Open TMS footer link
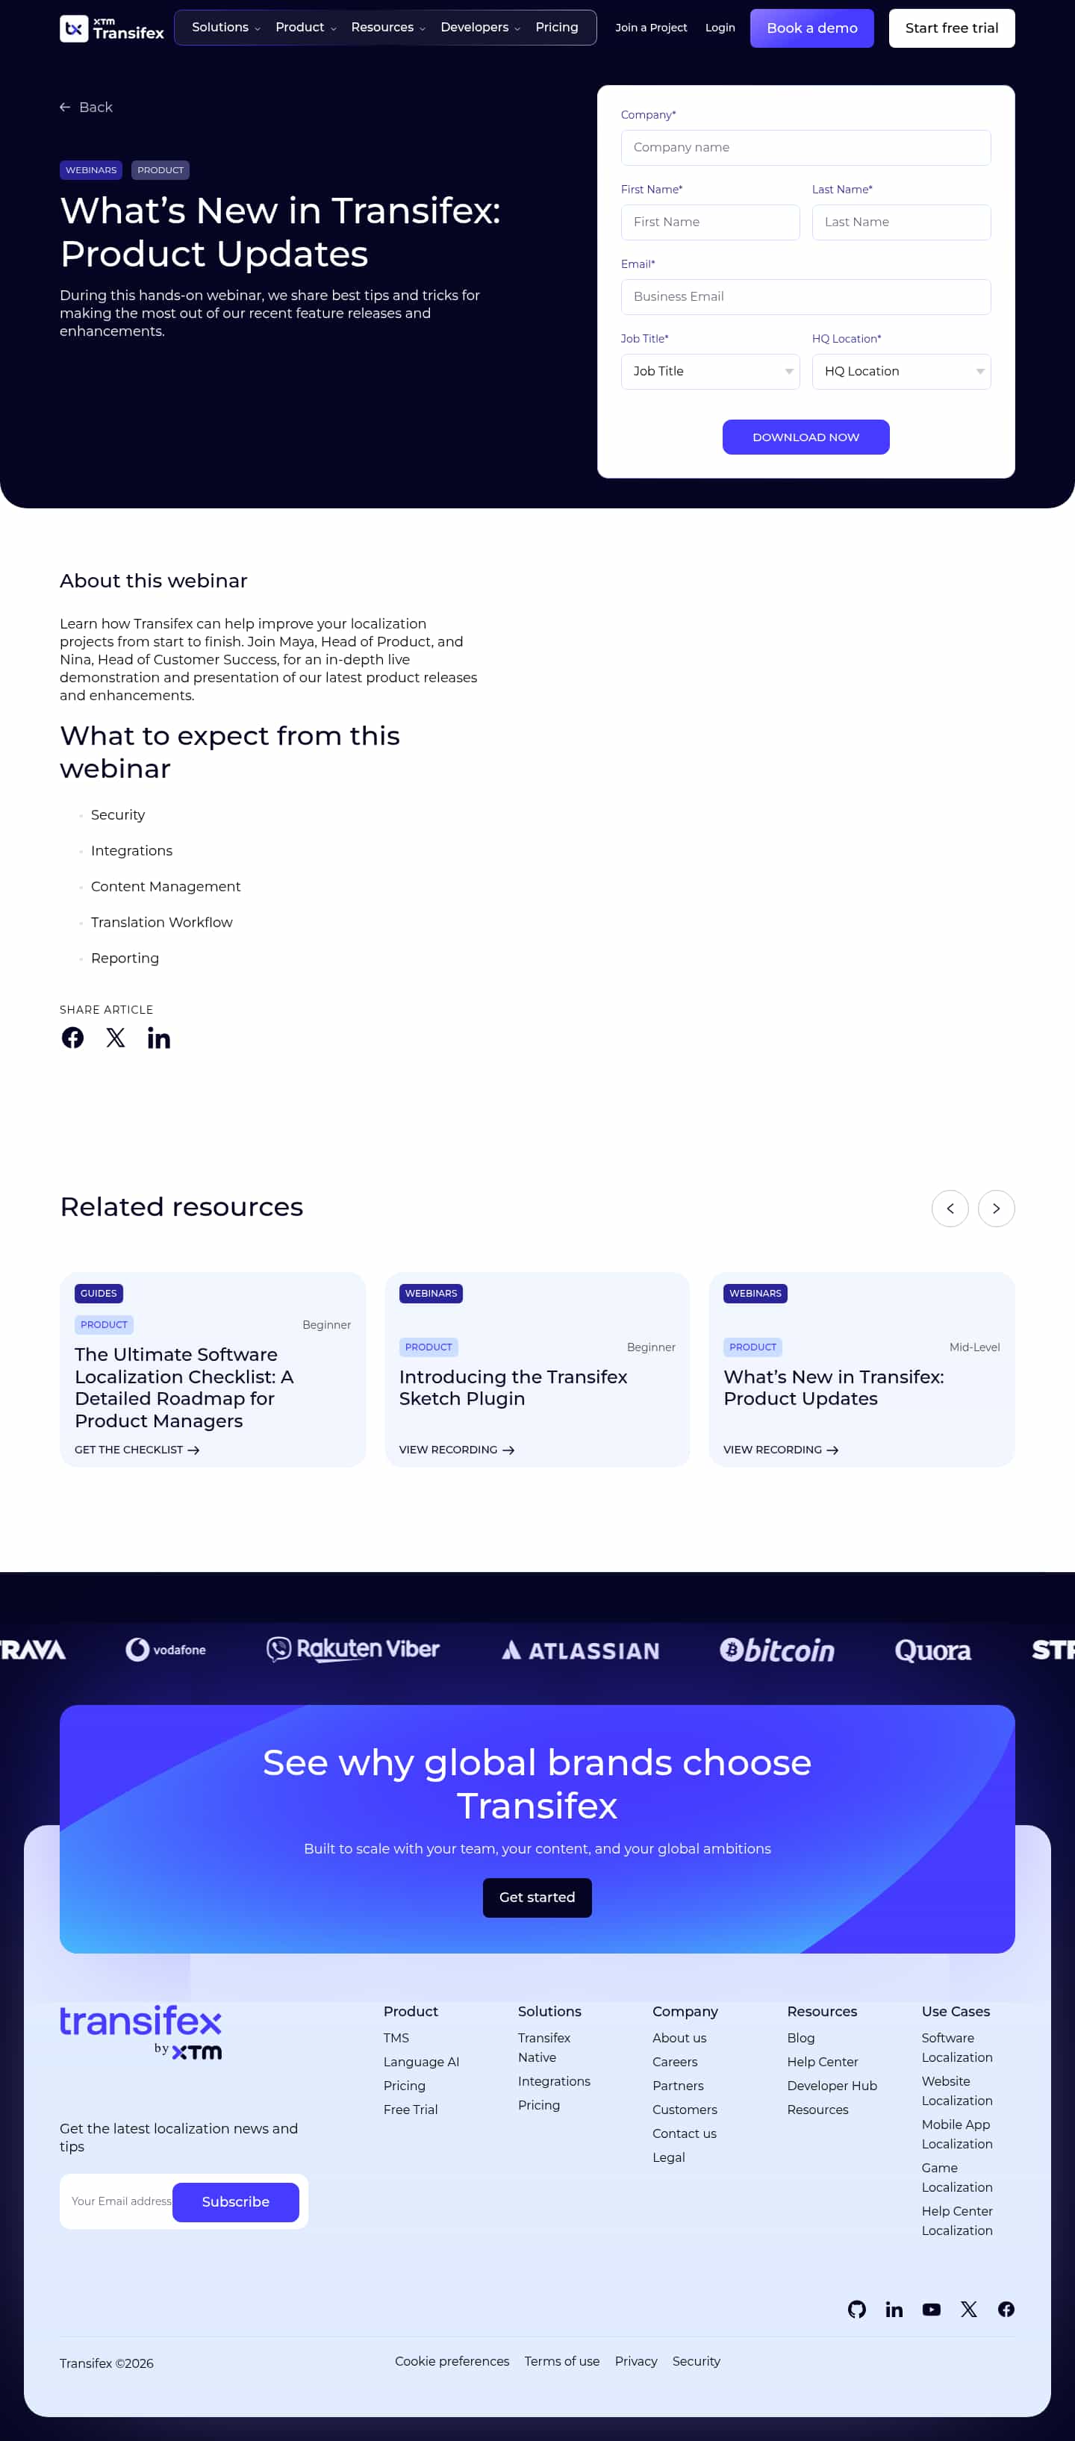The width and height of the screenshot is (1075, 2441). point(396,2039)
